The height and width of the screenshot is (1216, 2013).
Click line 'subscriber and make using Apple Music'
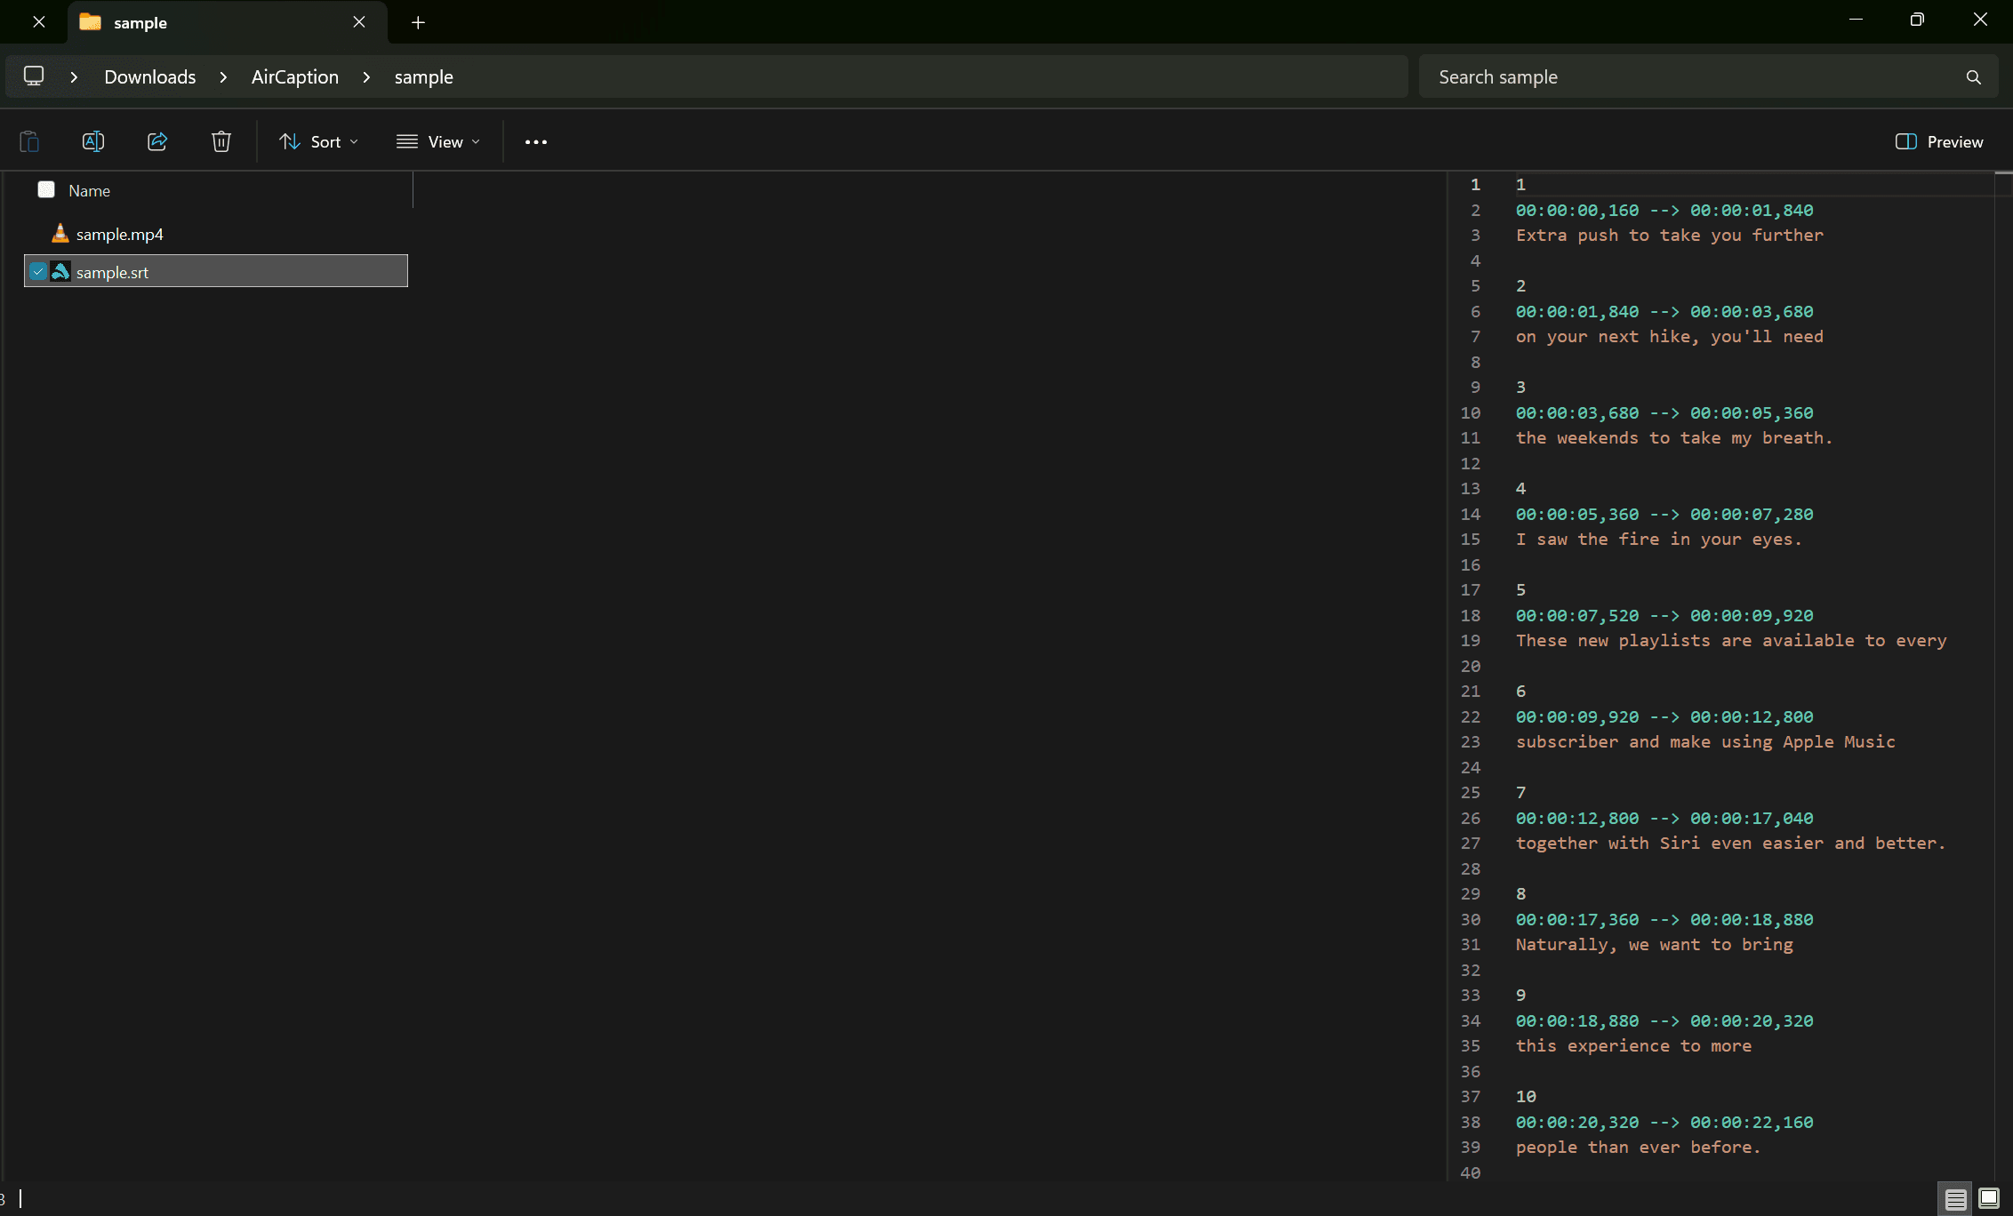[1705, 741]
